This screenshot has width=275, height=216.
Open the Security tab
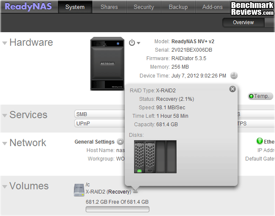[x=144, y=7]
